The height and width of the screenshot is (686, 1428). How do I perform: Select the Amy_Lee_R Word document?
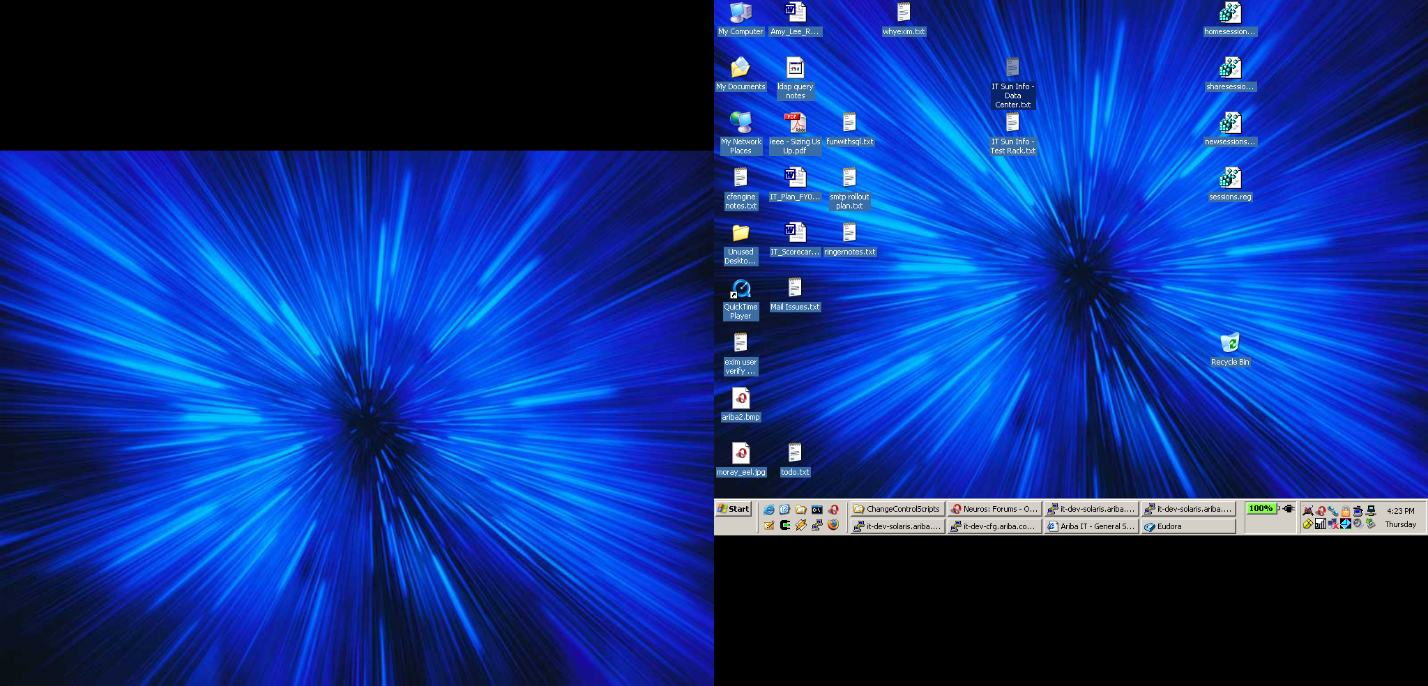tap(795, 20)
